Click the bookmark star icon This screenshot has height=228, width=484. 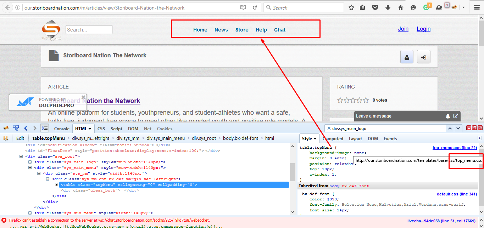(351, 7)
